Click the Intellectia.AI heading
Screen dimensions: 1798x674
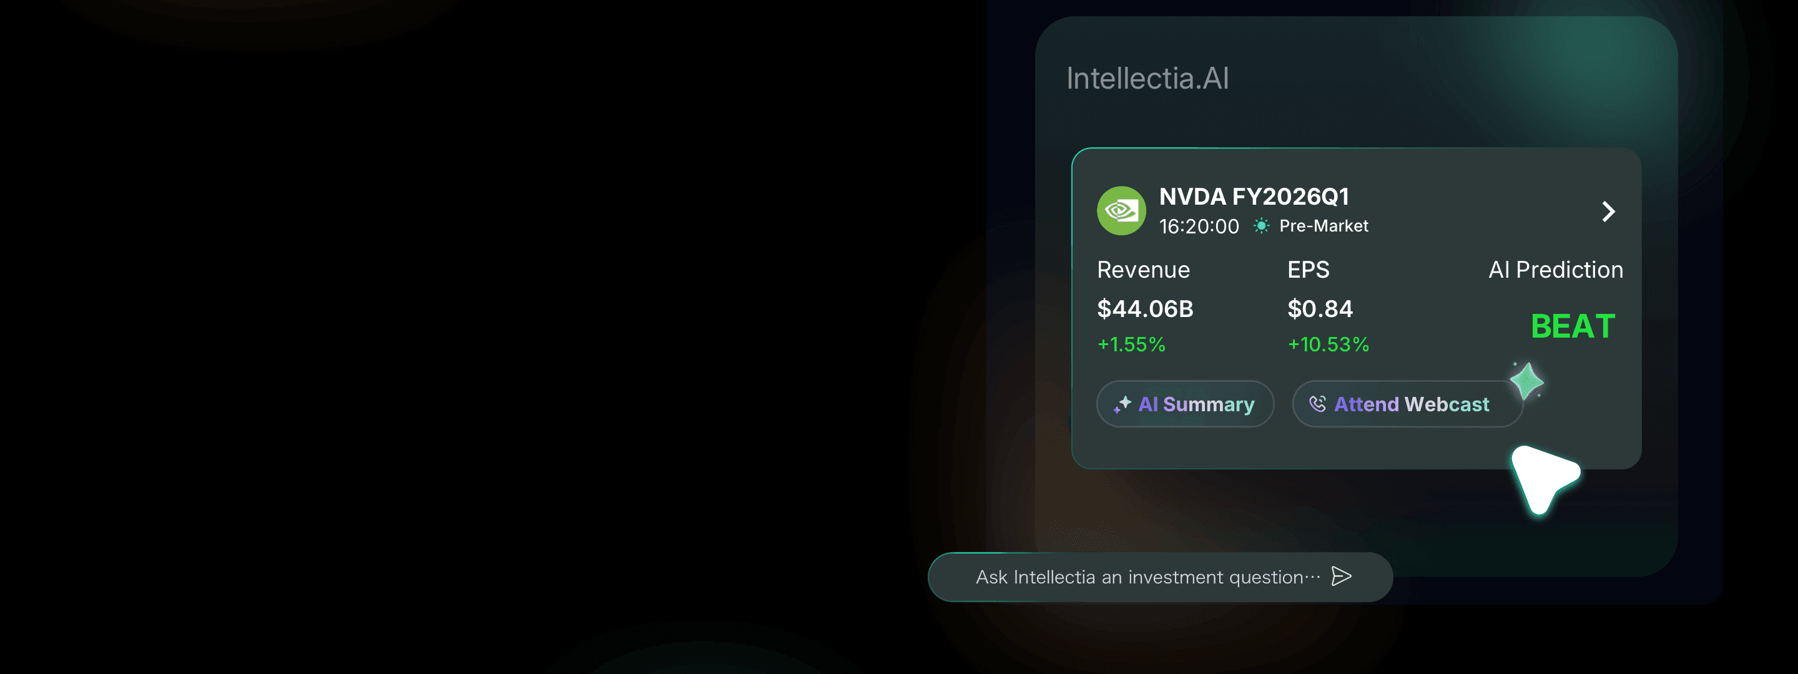pos(1147,79)
